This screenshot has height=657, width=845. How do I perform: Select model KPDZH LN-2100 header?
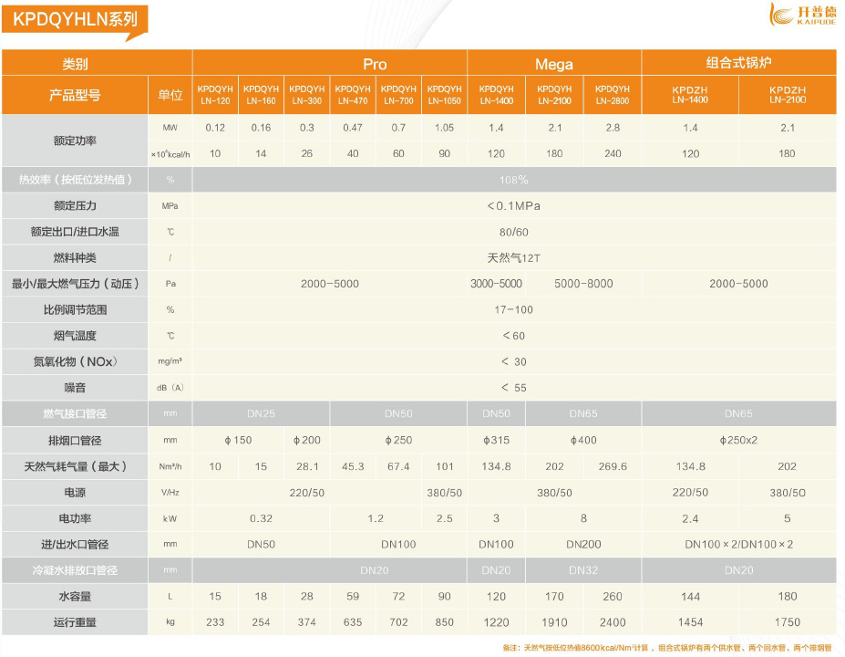tap(788, 95)
